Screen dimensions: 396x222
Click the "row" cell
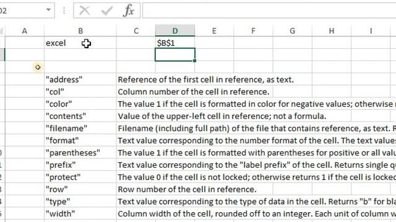80,189
